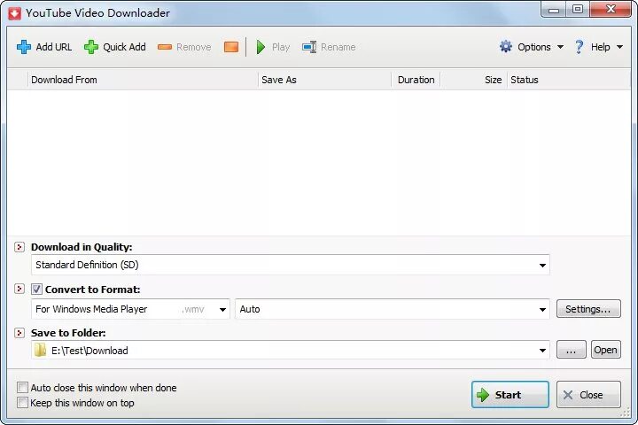The image size is (638, 425).
Task: Click the window resize grip corner
Action: click(626, 412)
